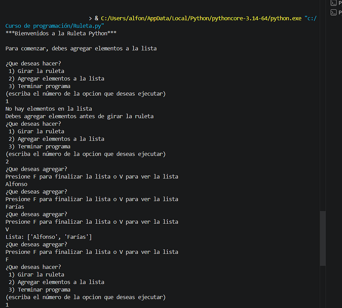This screenshot has width=342, height=308.
Task: Click the lone 'F' input line
Action: coord(7,260)
